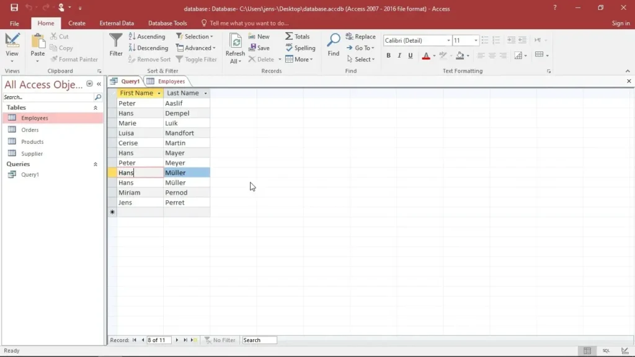Open the font color picker arrow
This screenshot has height=357, width=635.
point(434,56)
